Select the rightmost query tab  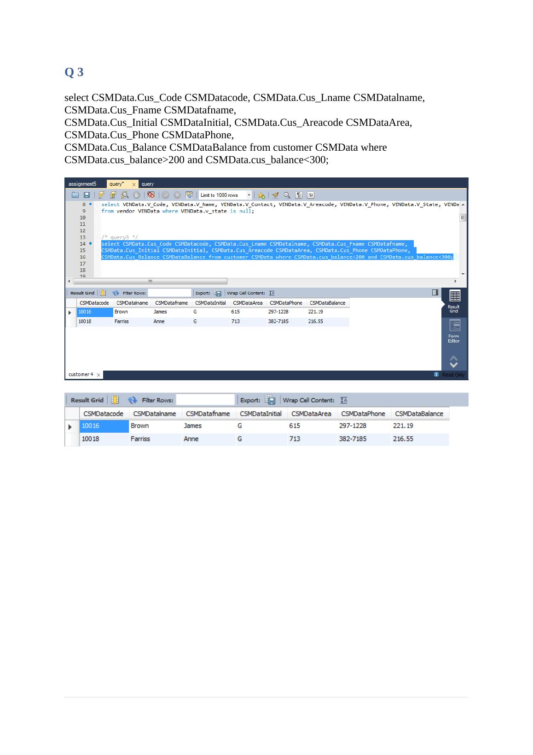pyautogui.click(x=148, y=184)
